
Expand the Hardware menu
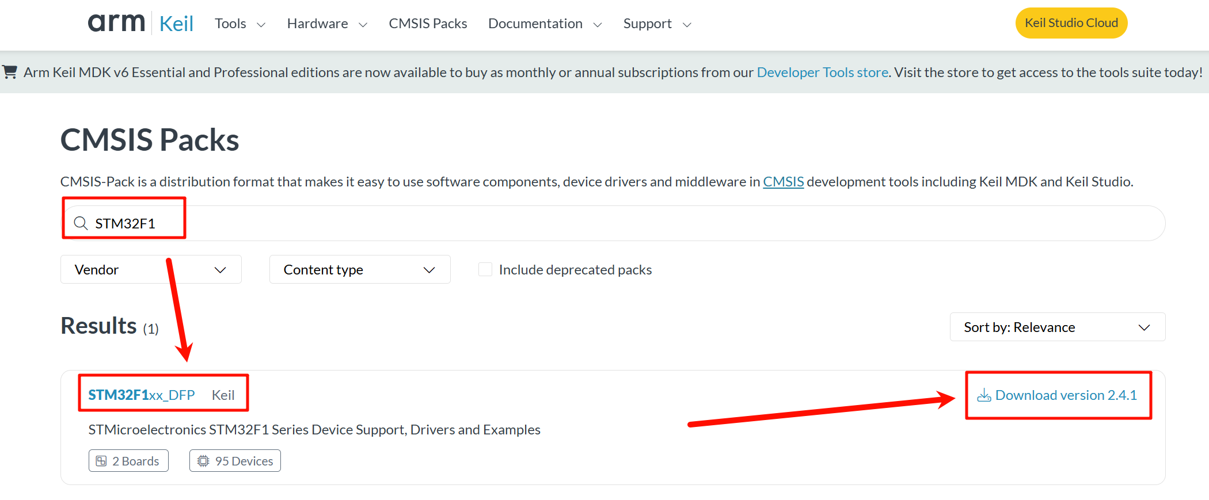pyautogui.click(x=327, y=24)
